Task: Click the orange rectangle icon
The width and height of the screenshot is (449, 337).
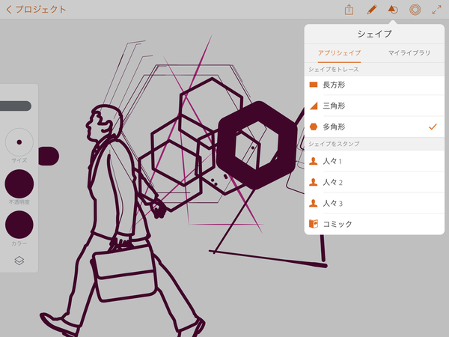Action: [314, 85]
